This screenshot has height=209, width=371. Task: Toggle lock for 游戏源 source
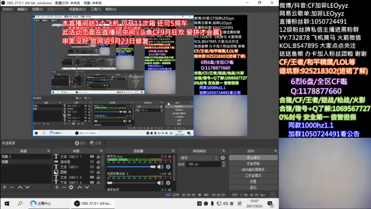98,162
